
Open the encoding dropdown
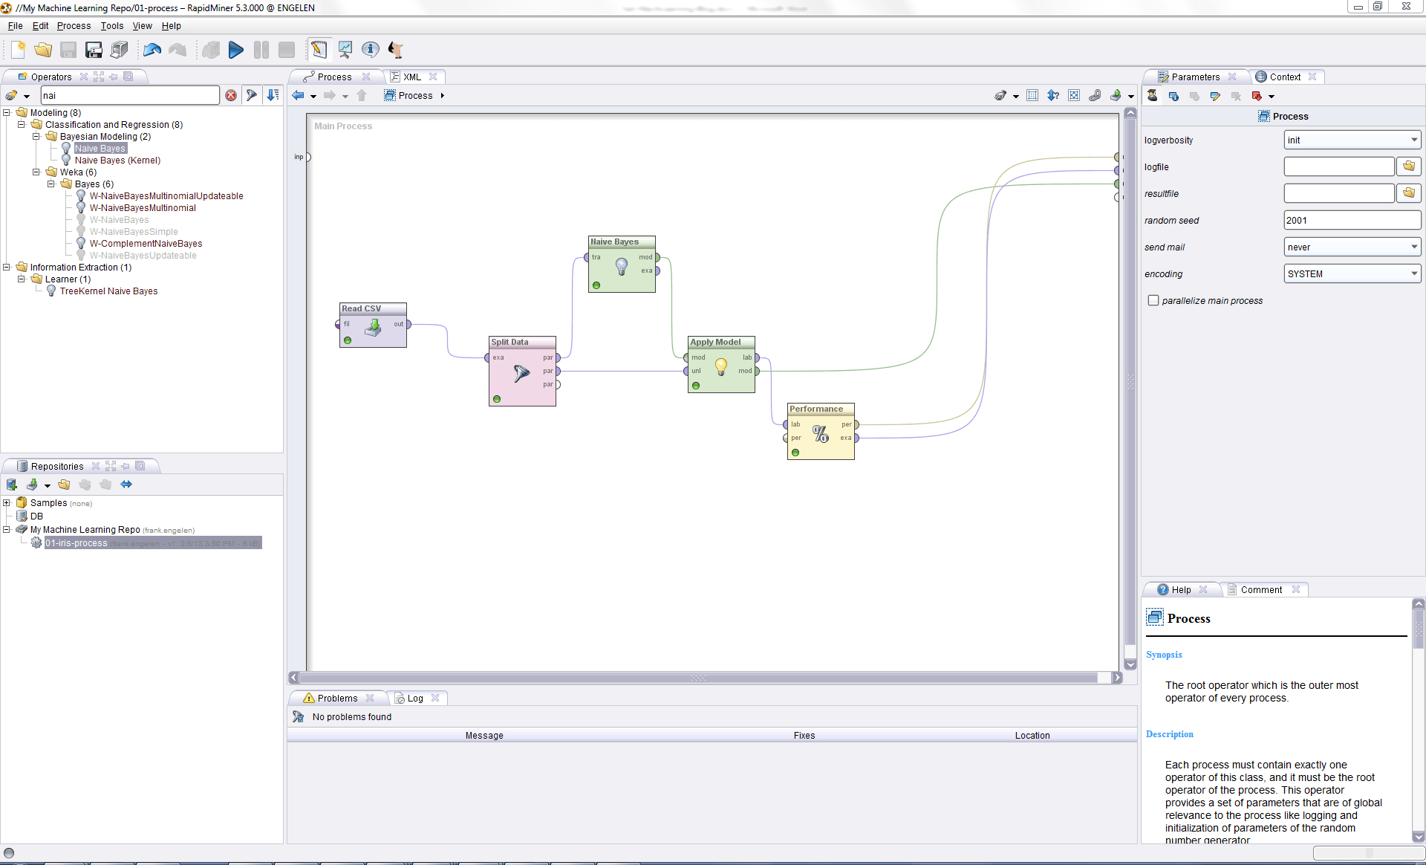coord(1352,273)
